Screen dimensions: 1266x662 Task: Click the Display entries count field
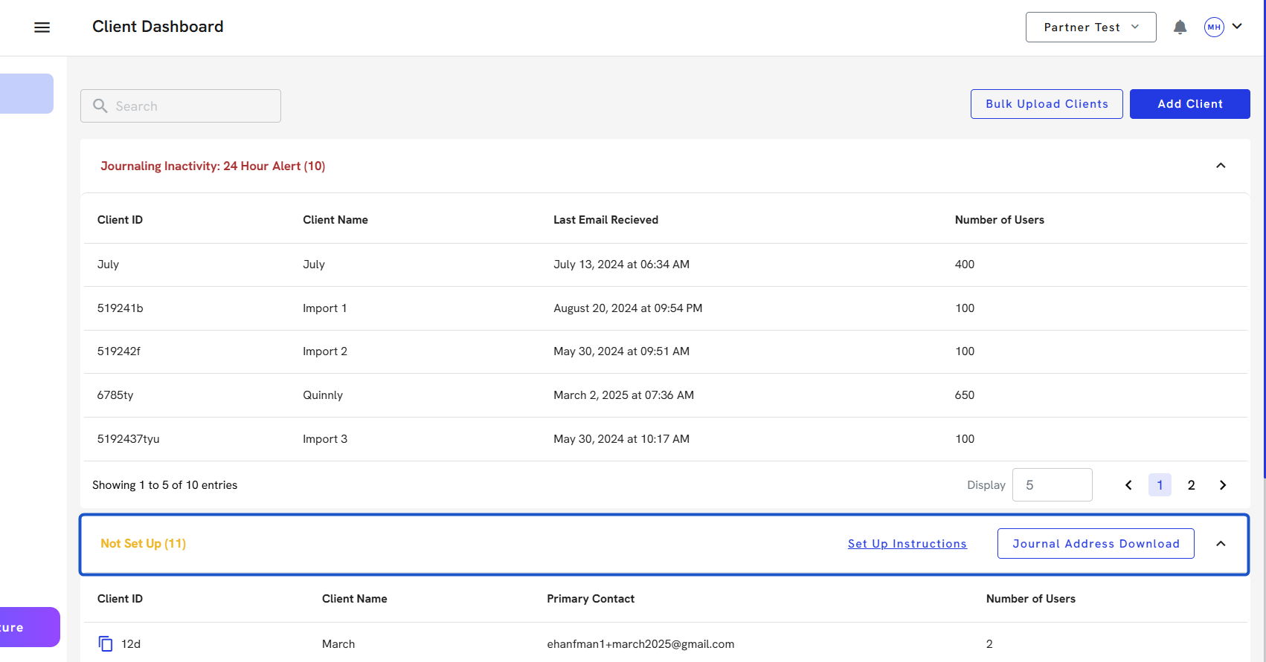pos(1052,485)
